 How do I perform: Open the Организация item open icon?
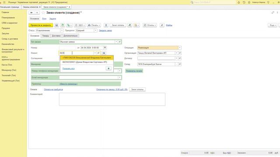tap(180, 53)
